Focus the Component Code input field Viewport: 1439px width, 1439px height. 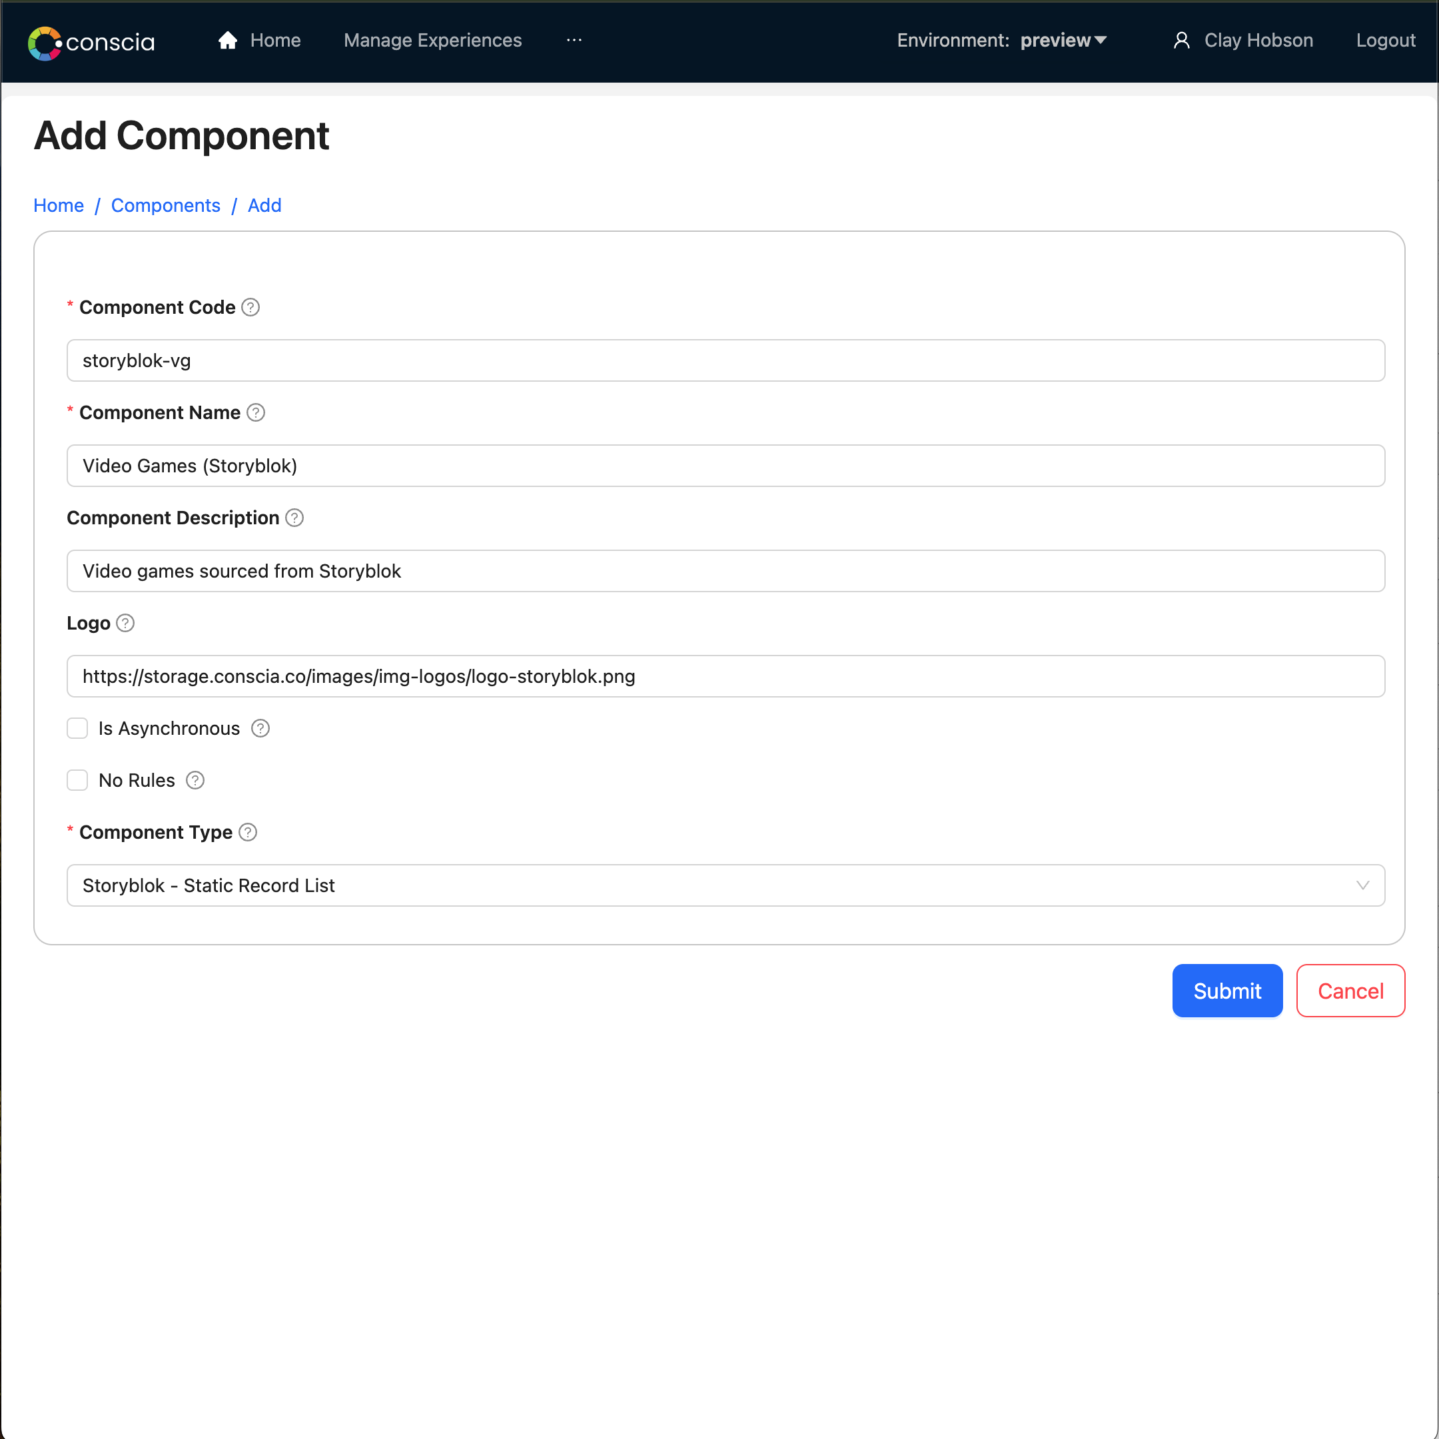725,360
